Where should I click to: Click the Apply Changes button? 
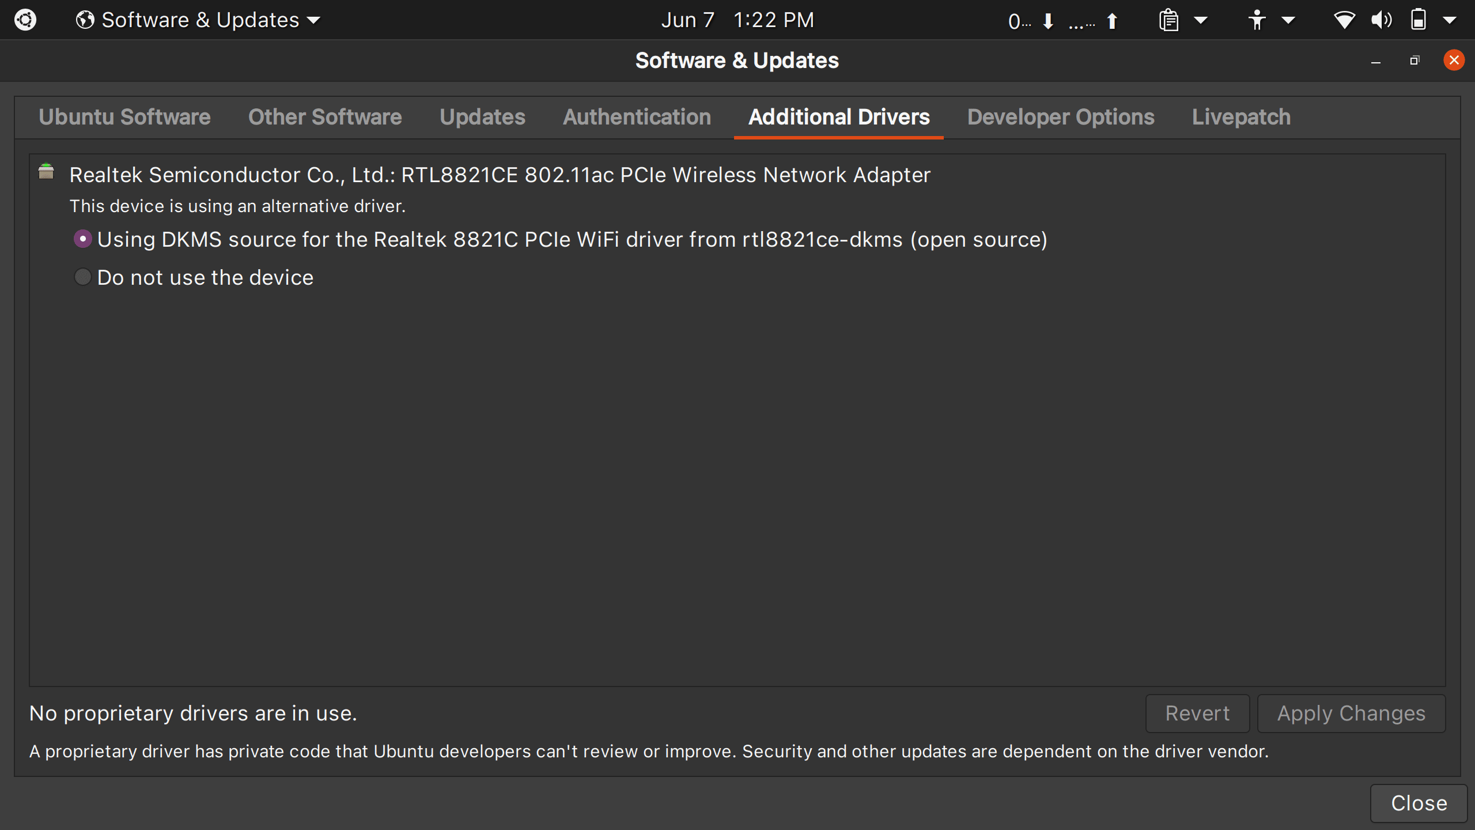[1351, 714]
